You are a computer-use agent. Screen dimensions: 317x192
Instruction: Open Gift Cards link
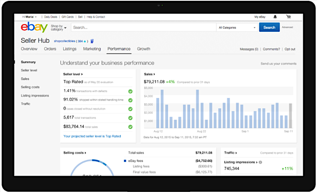tap(67, 17)
